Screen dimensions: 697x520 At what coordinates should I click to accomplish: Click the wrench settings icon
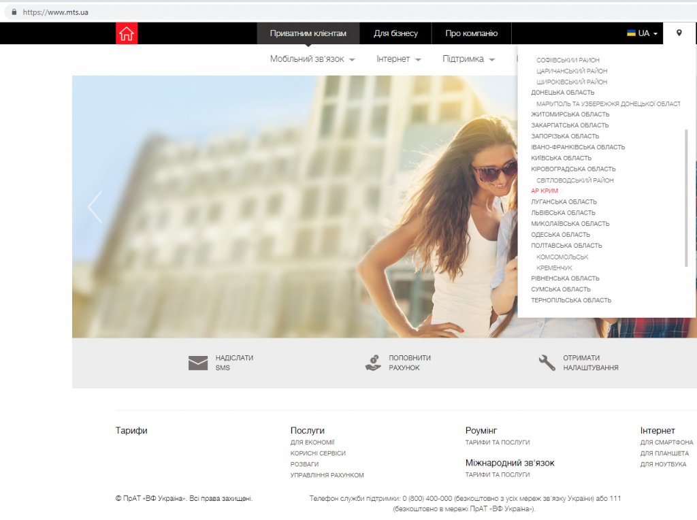[547, 363]
